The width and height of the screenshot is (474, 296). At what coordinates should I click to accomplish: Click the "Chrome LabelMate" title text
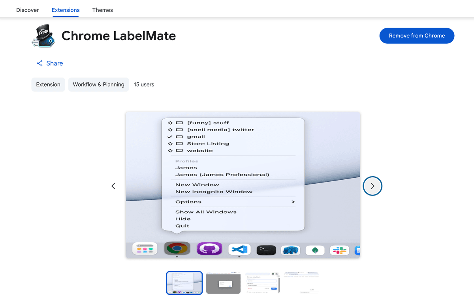118,36
